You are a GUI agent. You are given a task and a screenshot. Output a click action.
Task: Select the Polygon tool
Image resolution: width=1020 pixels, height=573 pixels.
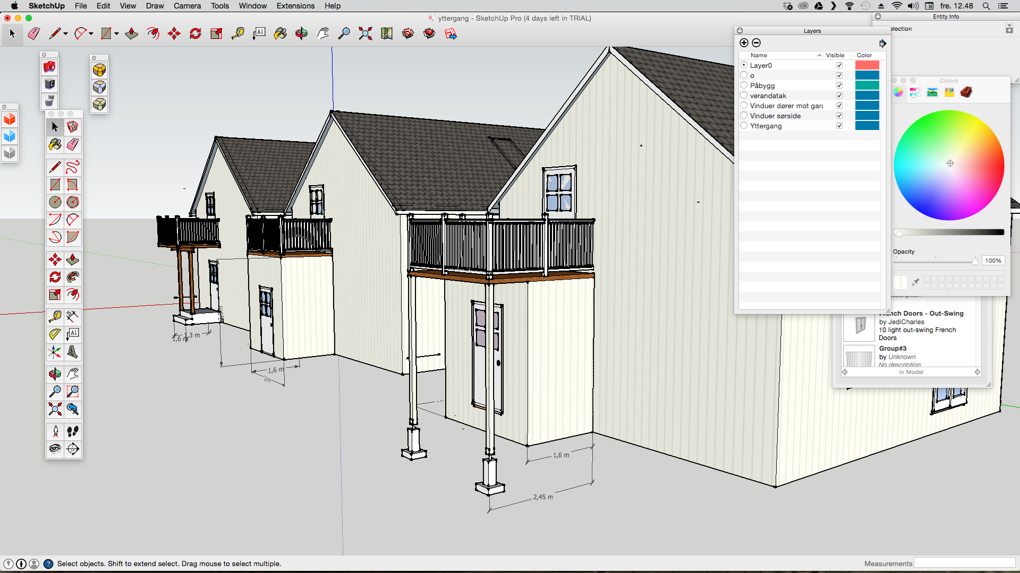coord(73,202)
